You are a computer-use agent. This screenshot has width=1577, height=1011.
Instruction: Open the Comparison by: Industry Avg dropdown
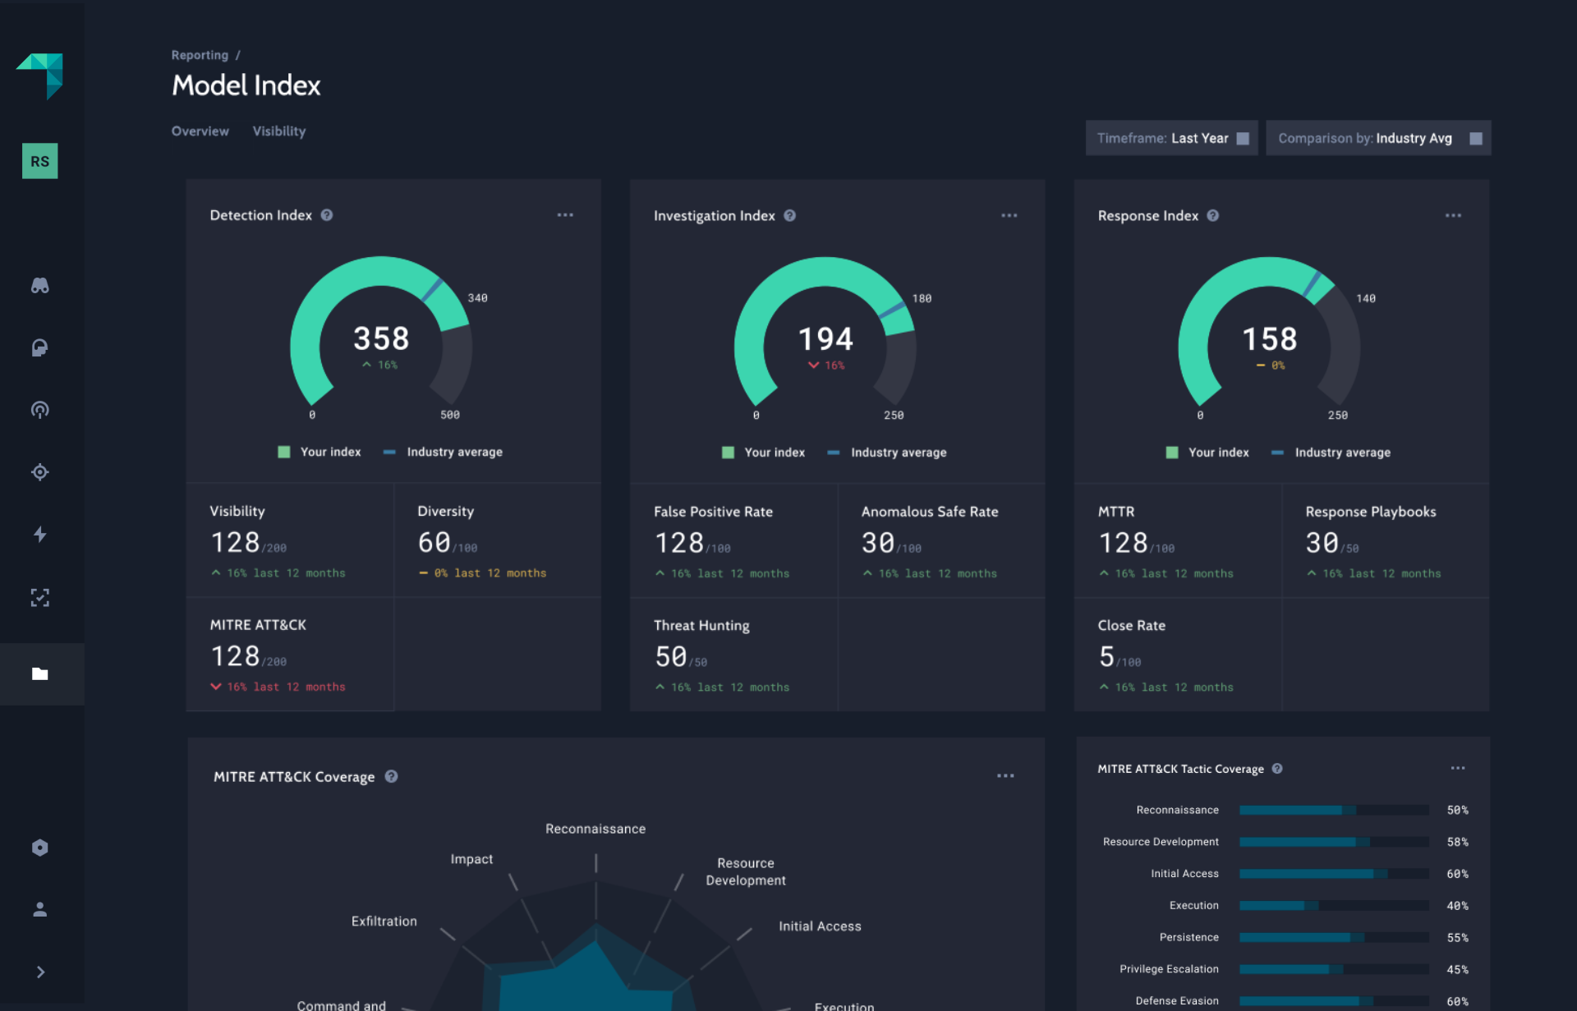(1378, 138)
